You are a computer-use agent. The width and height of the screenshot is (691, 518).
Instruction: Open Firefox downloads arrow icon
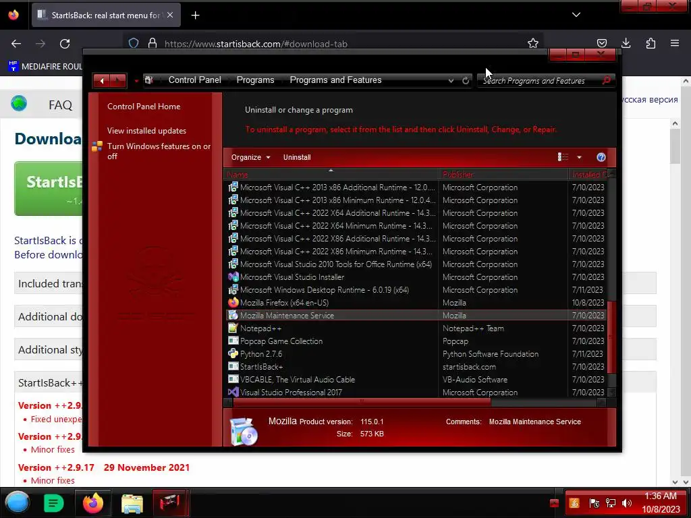[x=626, y=43]
